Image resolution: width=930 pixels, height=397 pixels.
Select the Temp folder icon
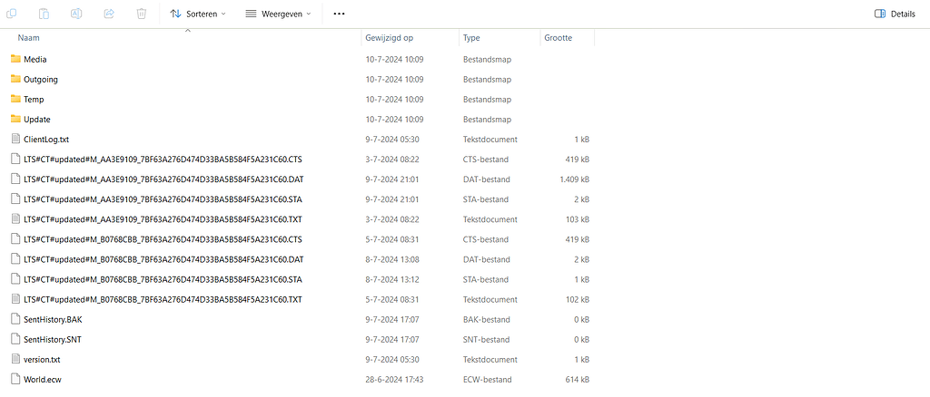point(16,99)
